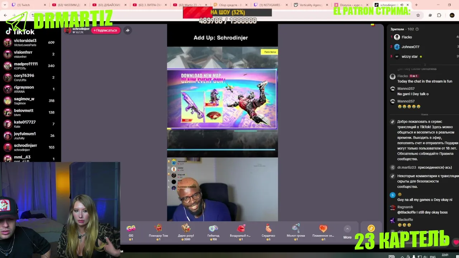Open browser extensions puzzle icon
This screenshot has height=258, width=459.
click(439, 15)
